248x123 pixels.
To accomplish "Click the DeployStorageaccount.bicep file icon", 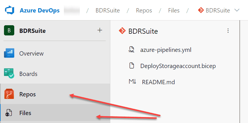I will coord(132,65).
